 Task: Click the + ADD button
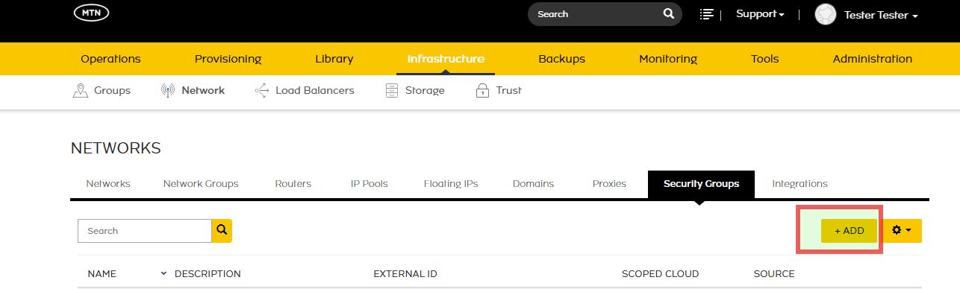click(849, 231)
